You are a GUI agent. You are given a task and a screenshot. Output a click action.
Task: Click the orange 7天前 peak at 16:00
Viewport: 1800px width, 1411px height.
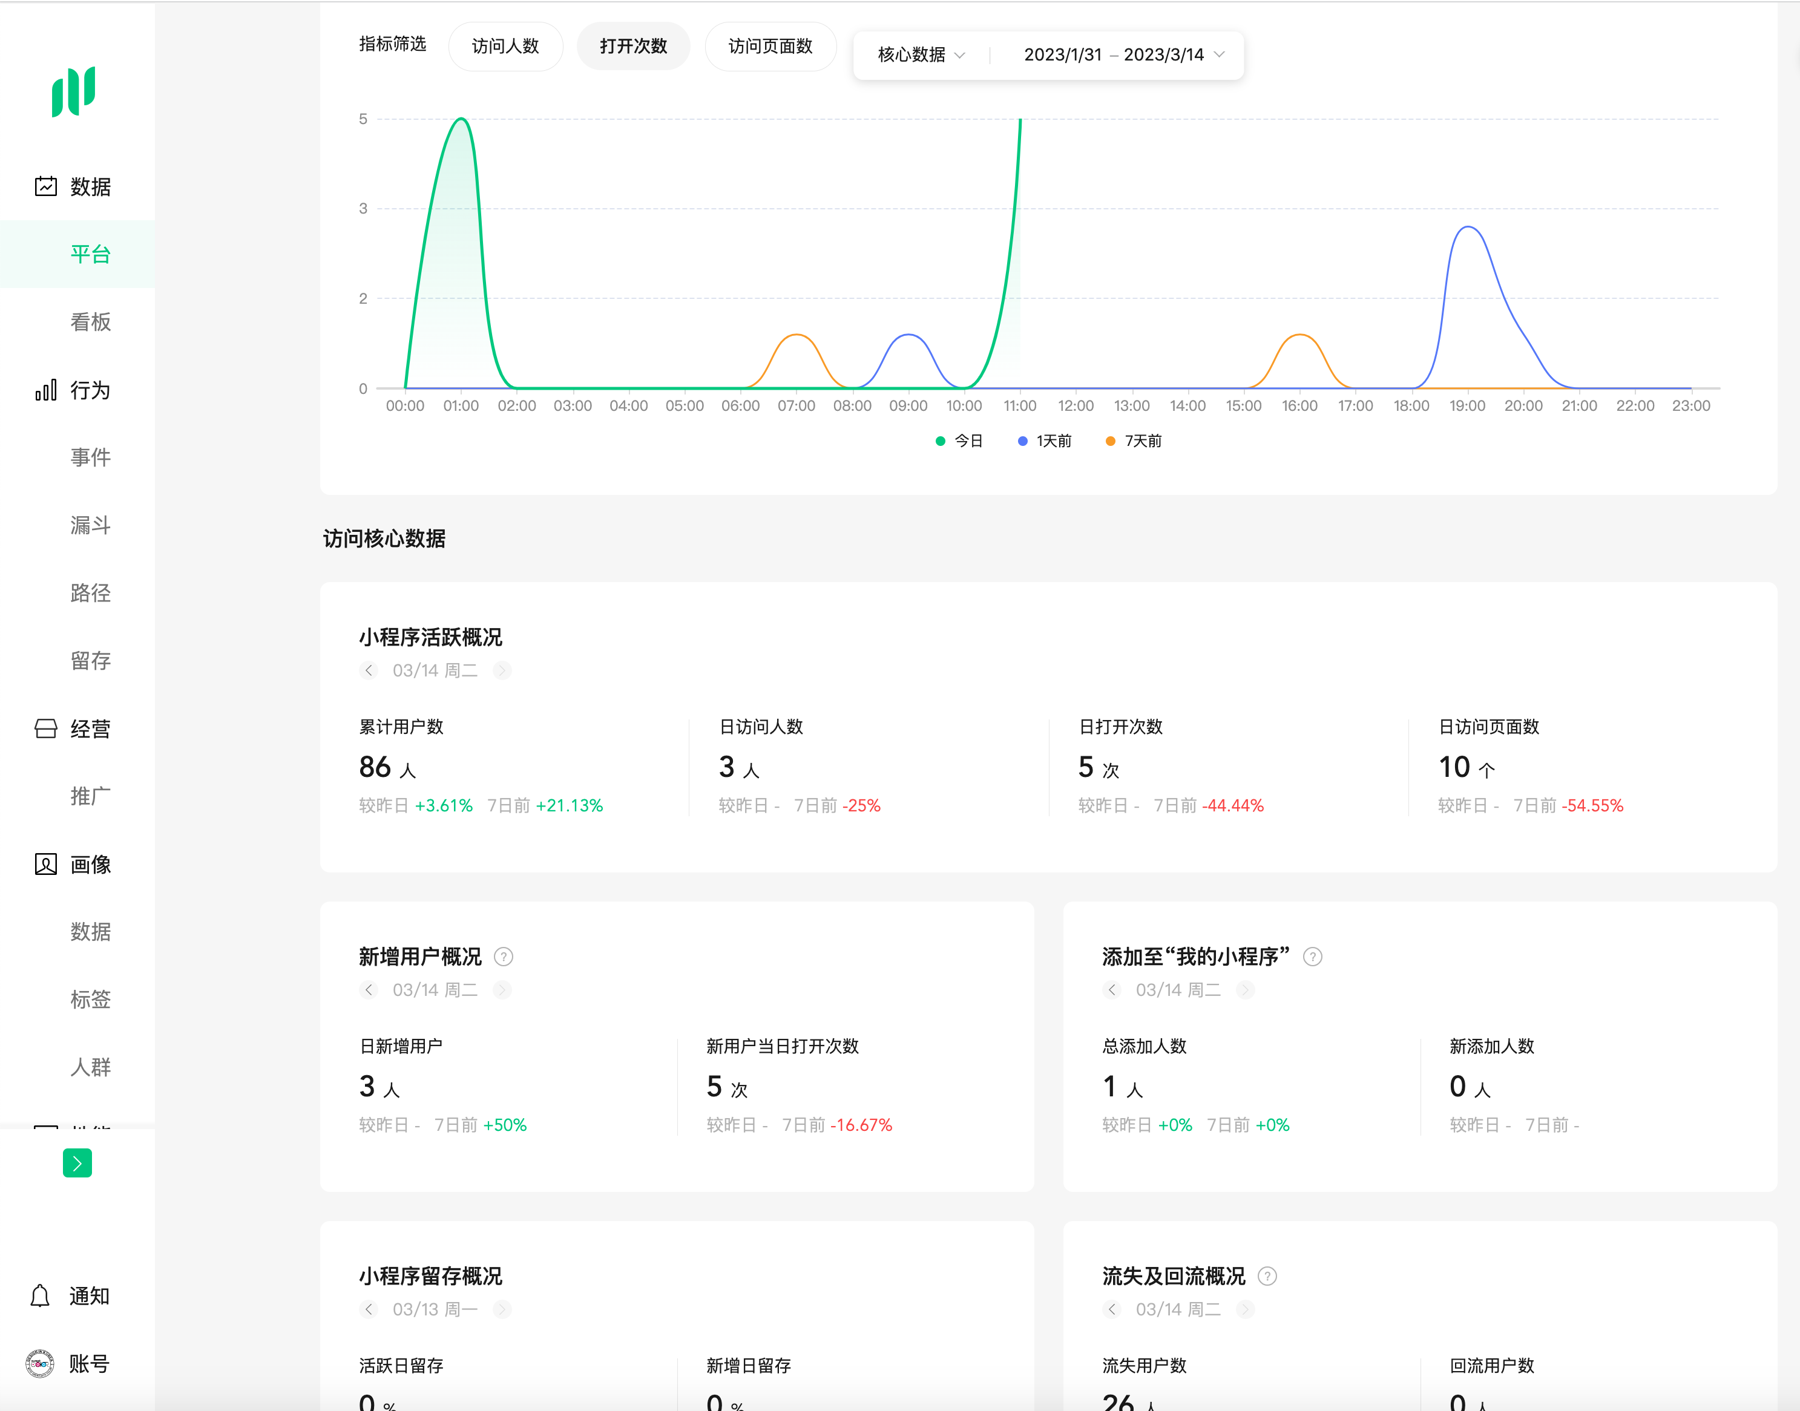click(1300, 335)
